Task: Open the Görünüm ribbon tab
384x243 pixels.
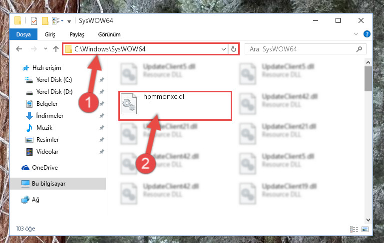Action: click(x=109, y=34)
